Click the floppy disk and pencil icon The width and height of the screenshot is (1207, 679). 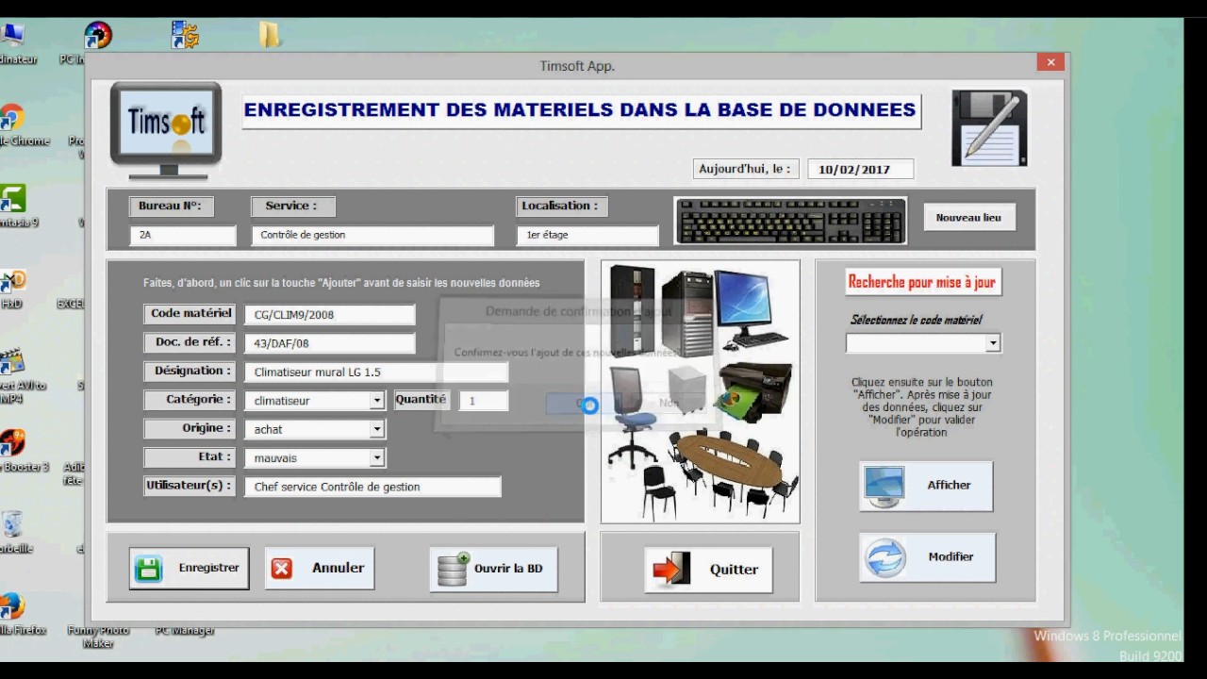pos(989,128)
